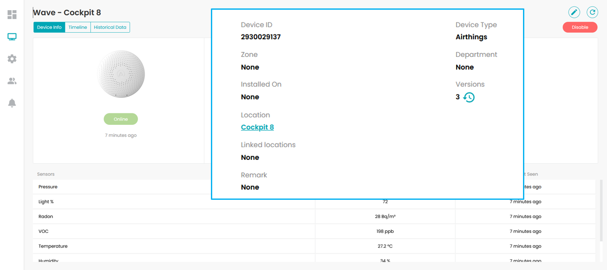Image resolution: width=607 pixels, height=270 pixels.
Task: Click the green Online status badge
Action: pos(121,119)
